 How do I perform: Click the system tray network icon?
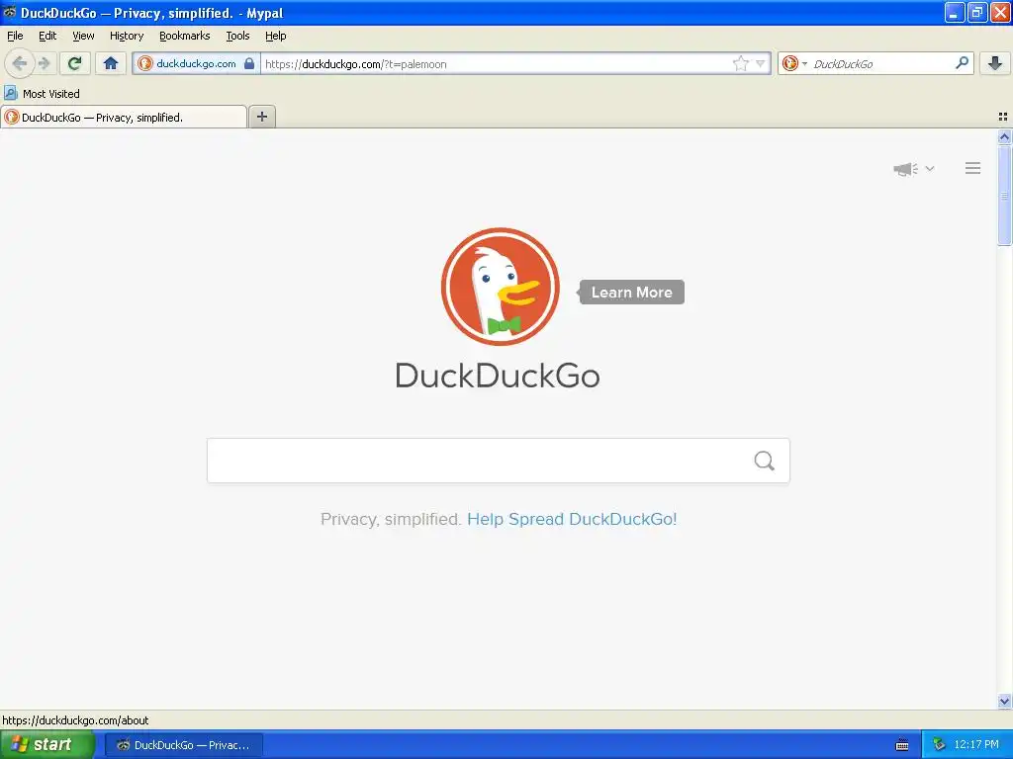click(939, 745)
